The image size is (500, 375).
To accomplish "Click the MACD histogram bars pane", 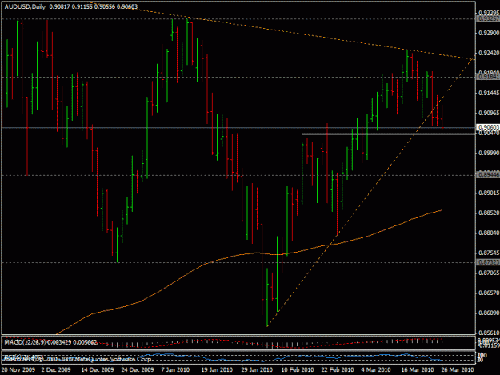I will pyautogui.click(x=238, y=343).
